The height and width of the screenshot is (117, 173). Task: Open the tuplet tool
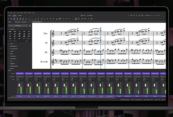coord(76,19)
